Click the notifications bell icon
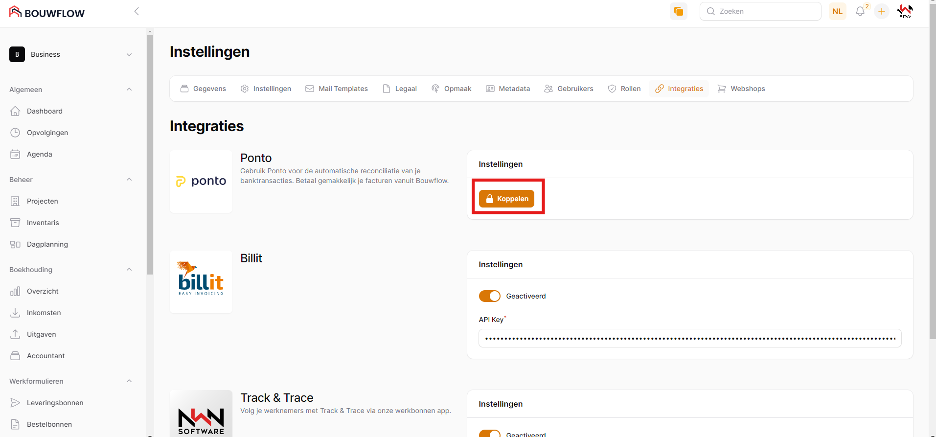Image resolution: width=936 pixels, height=437 pixels. click(x=860, y=11)
